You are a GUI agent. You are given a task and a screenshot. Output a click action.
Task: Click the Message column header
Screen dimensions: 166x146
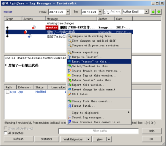click(71, 19)
